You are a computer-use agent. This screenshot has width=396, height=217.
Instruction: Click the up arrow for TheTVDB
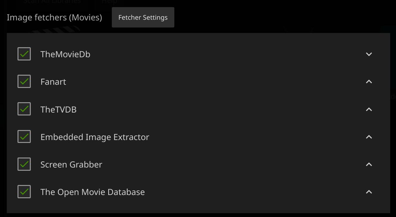click(369, 110)
